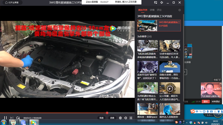Switch to 播放列表 tab
Viewport: 223px width, 125px height.
143,10
